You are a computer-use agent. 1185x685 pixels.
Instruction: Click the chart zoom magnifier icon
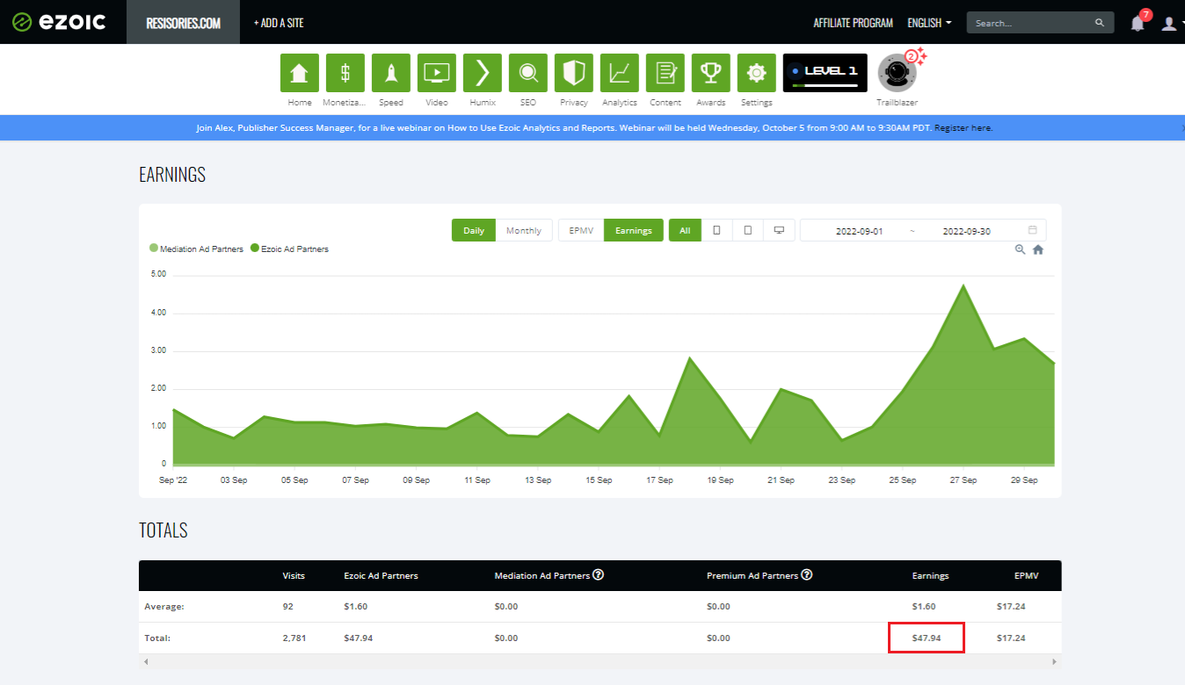click(1021, 249)
